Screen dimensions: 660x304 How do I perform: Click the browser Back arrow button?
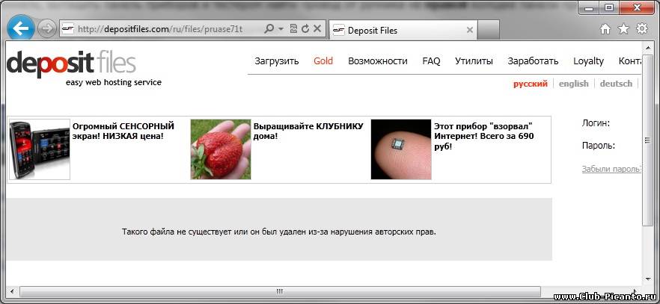20,28
